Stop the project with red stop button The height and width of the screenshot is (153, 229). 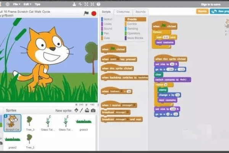click(94, 14)
